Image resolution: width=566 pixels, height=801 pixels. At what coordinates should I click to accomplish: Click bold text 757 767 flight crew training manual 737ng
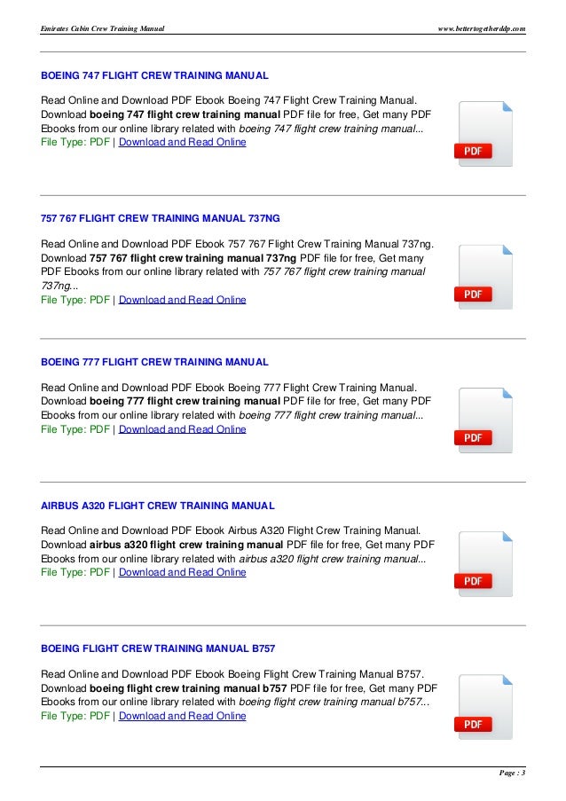[193, 258]
